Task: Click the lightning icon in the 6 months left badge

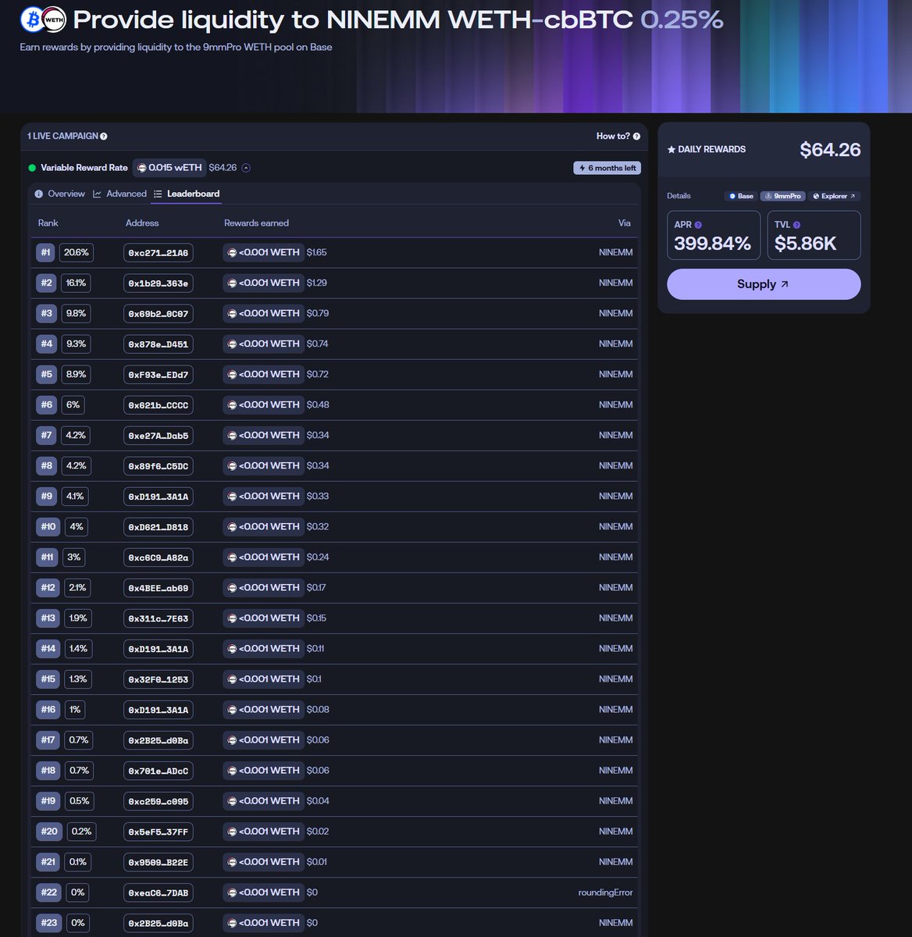Action: pos(582,168)
